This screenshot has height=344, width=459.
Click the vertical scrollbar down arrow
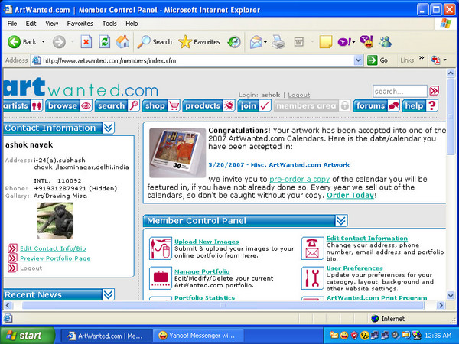[451, 296]
